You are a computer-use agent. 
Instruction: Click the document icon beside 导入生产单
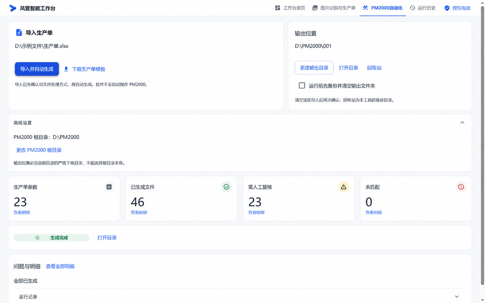(x=19, y=32)
